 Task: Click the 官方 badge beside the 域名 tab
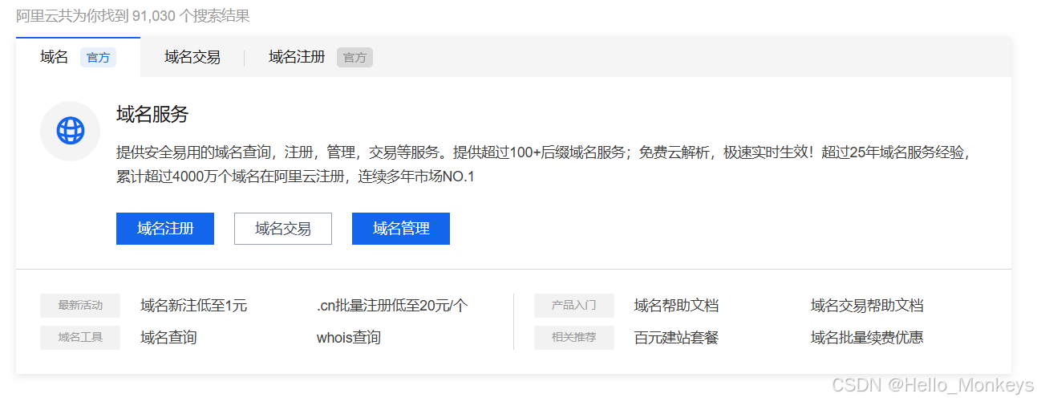point(98,58)
